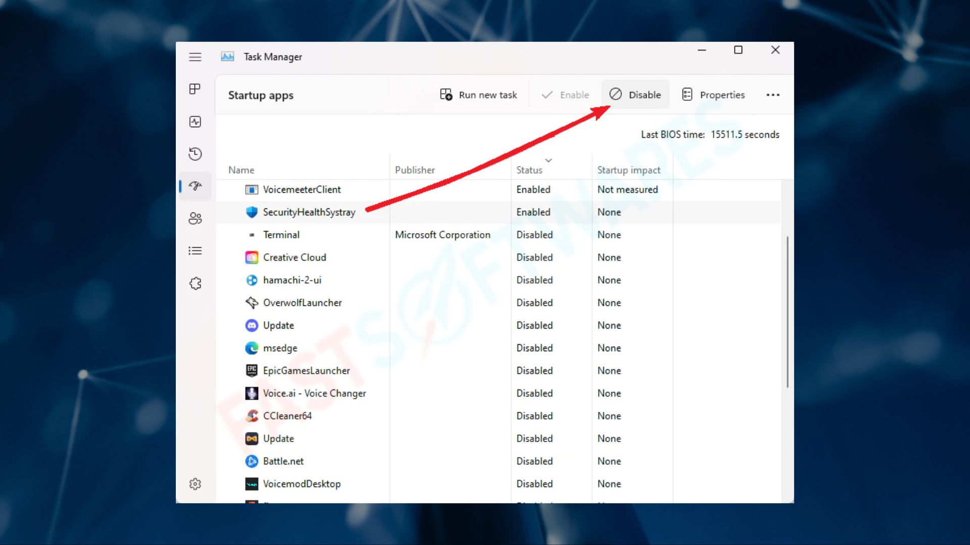Screen dimensions: 970x545
Task: Sort by the Status column header
Action: [x=529, y=170]
